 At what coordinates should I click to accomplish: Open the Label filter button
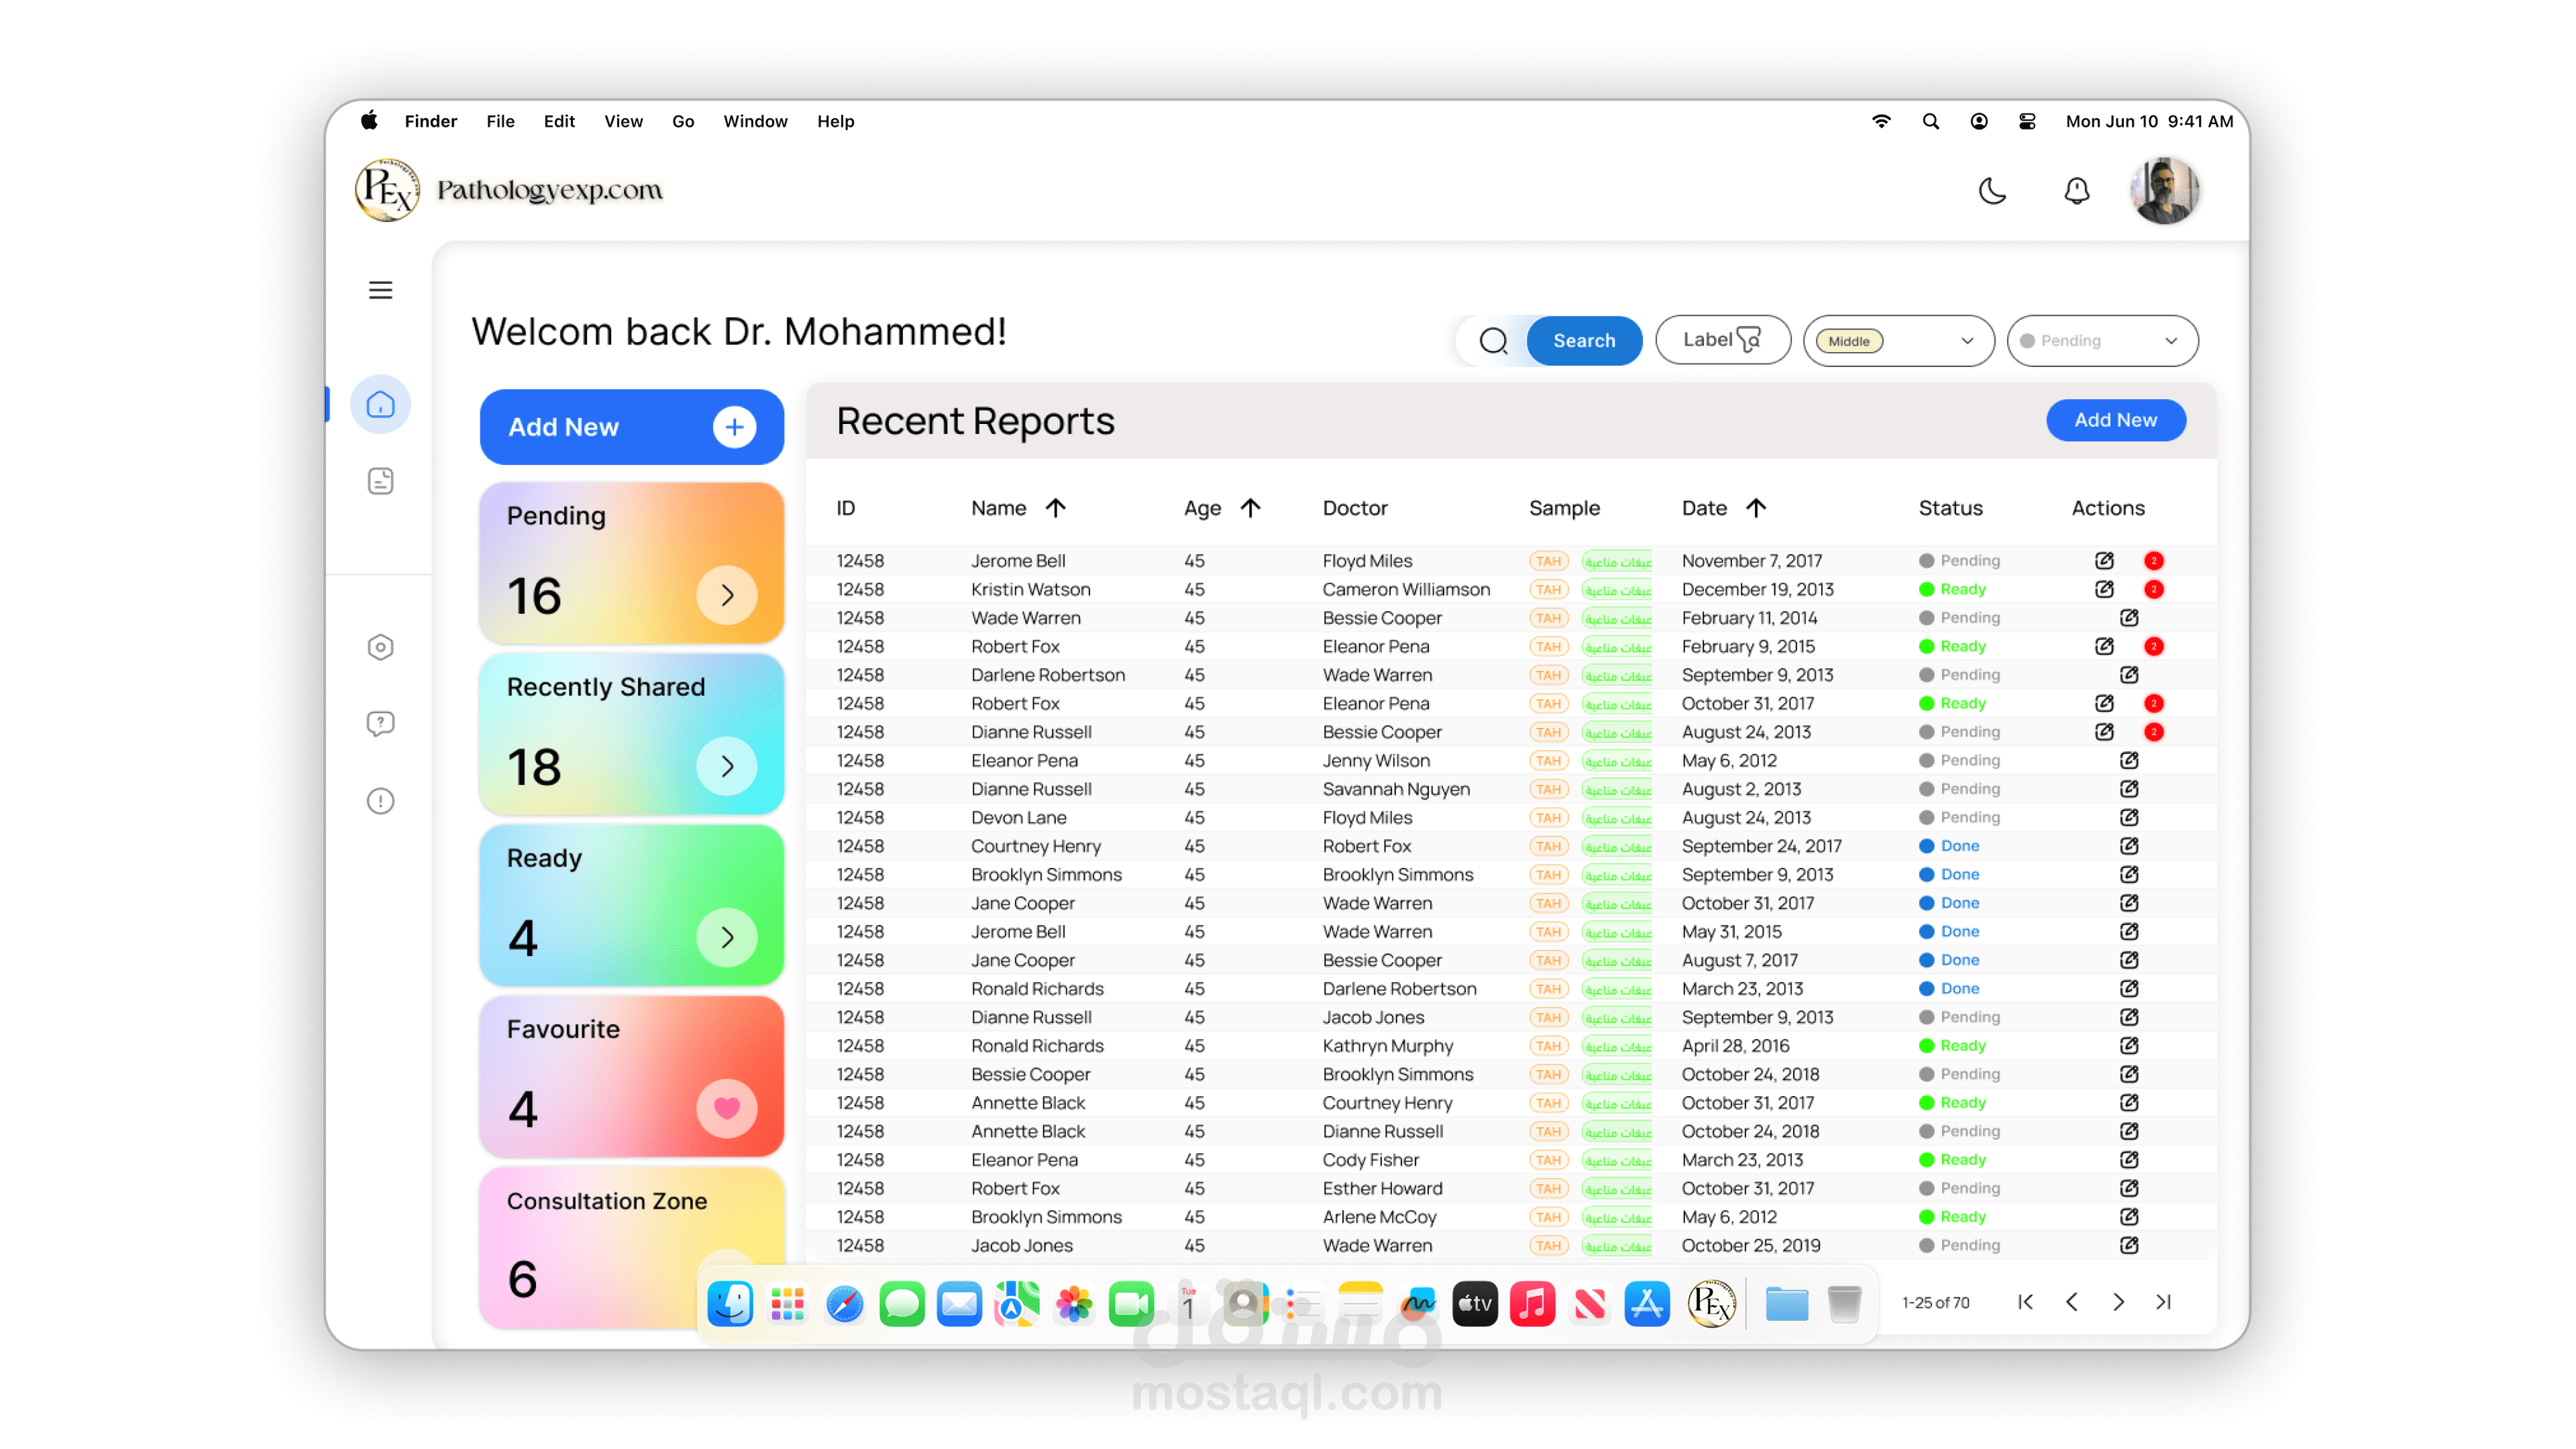coord(1722,341)
